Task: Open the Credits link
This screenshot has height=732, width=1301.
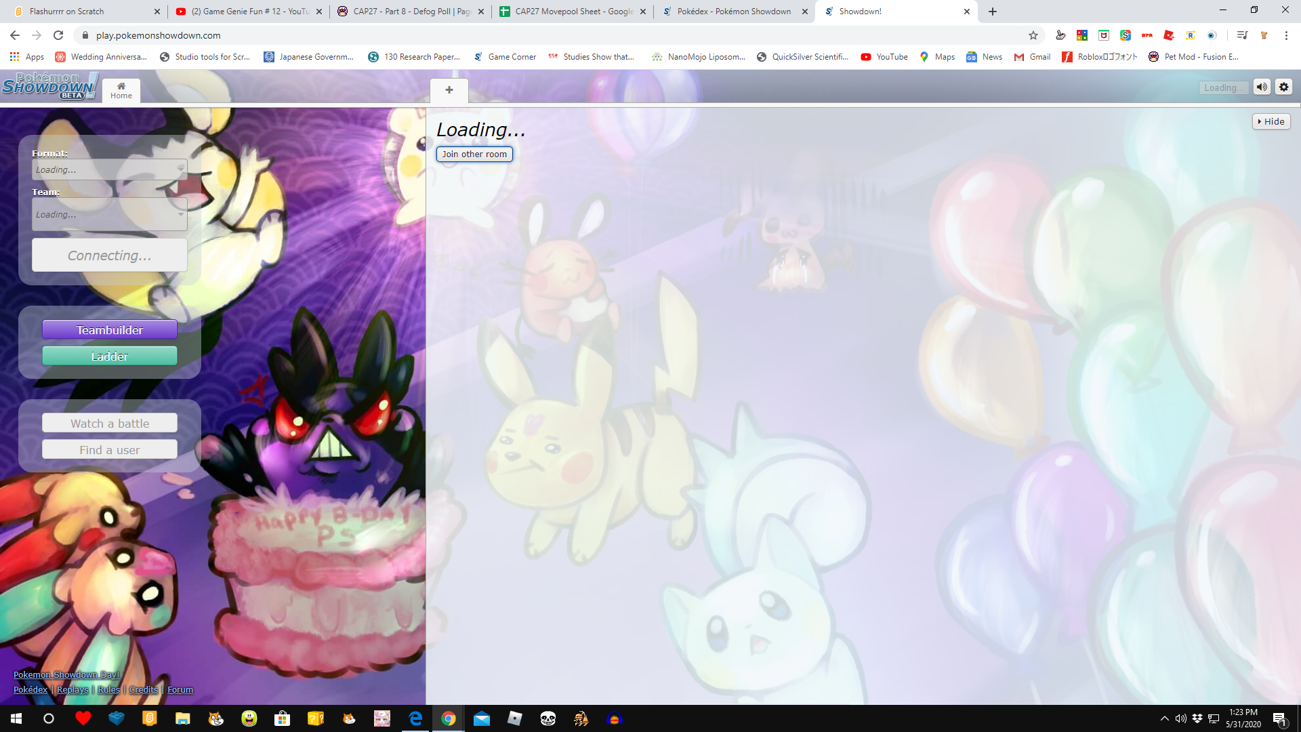Action: coord(144,690)
